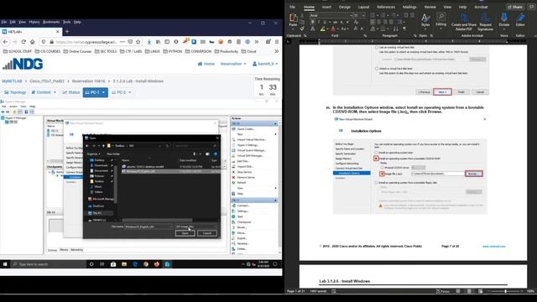
Task: Click Format Painter in Word
Action: point(302,29)
